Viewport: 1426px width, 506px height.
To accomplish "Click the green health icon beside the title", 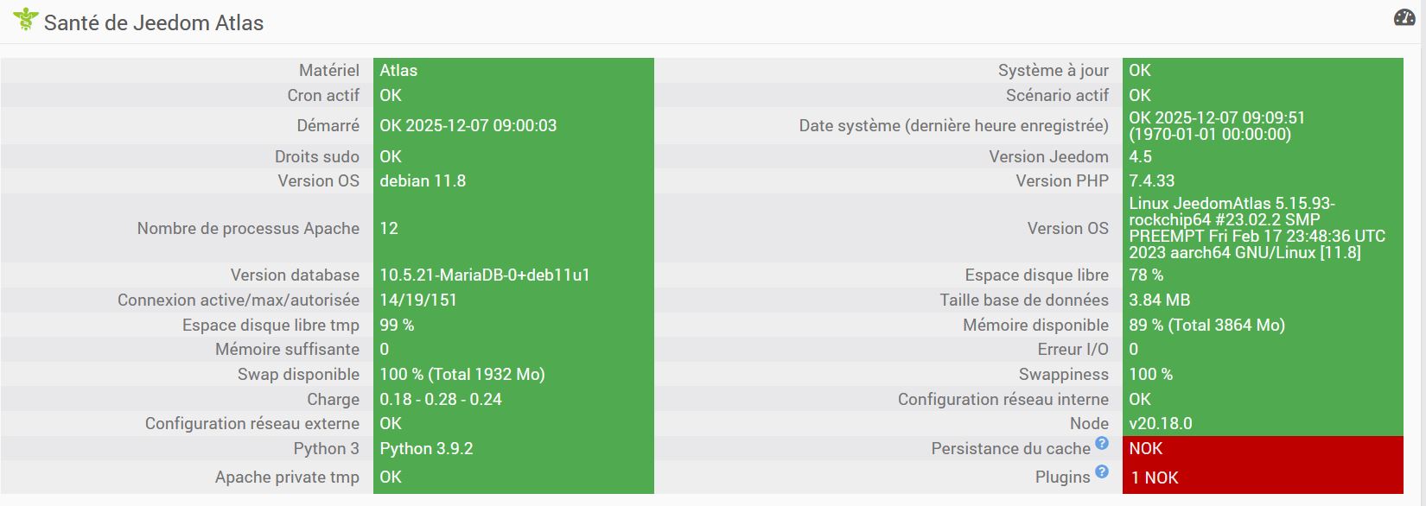I will 26,19.
